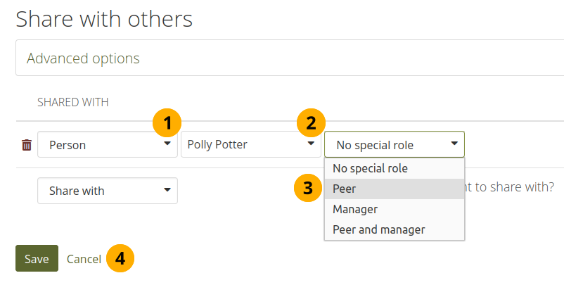Expand the Advanced options panel
This screenshot has width=564, height=285.
click(83, 58)
